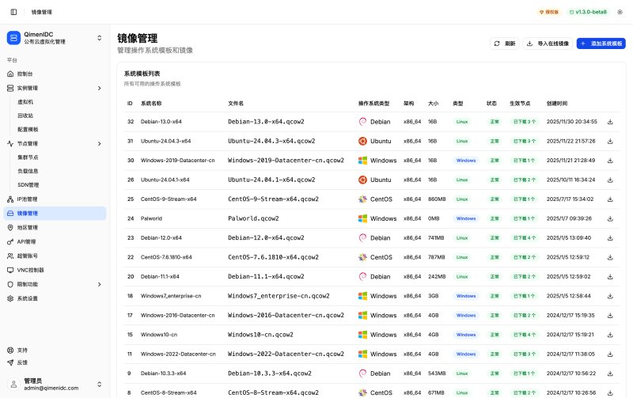Image resolution: width=633 pixels, height=398 pixels.
Task: Open SDN管理 in sidebar
Action: [x=28, y=185]
